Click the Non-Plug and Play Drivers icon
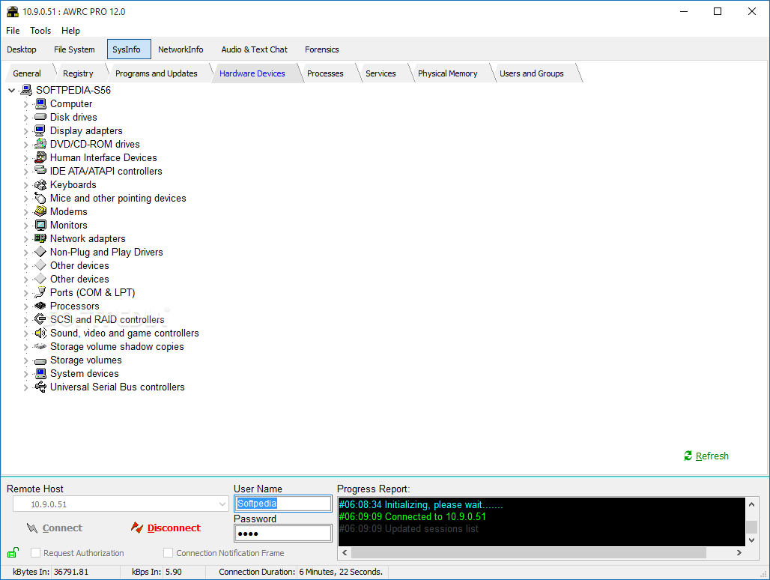Screen dimensions: 770x580 (40, 252)
